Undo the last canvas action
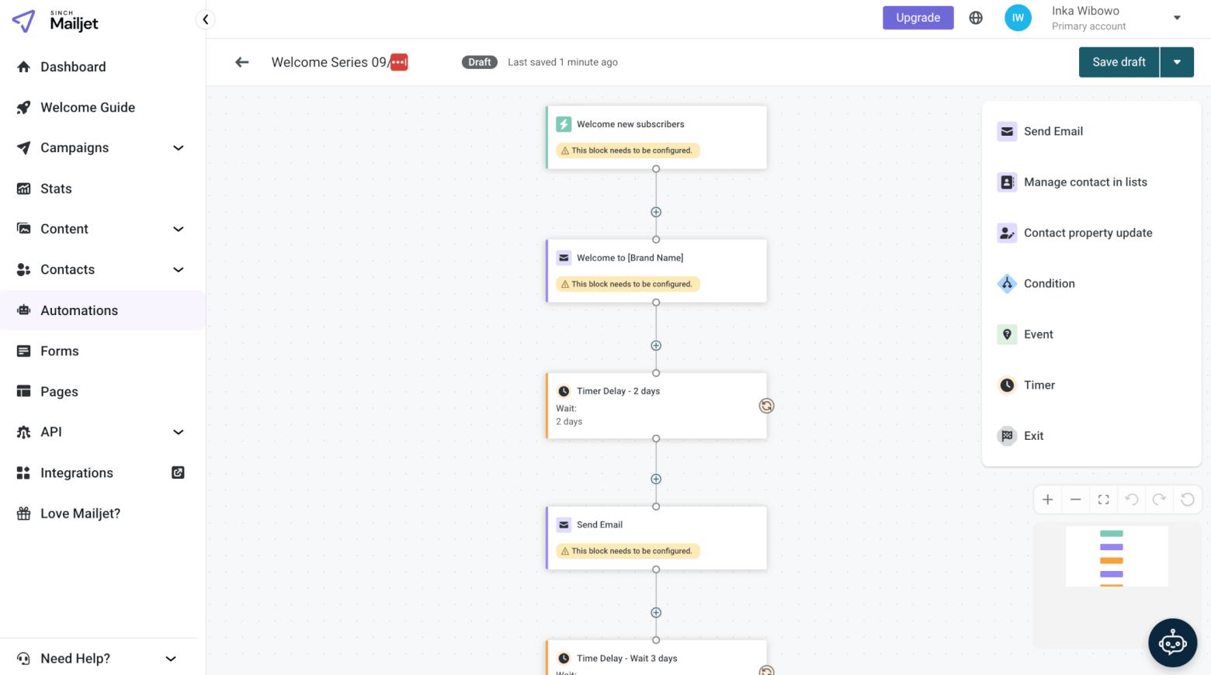The width and height of the screenshot is (1211, 675). (1131, 500)
